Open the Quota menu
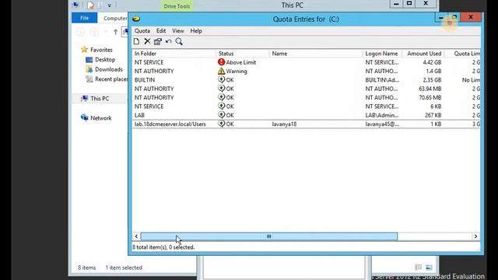Screen dimensions: 498x280 point(142,31)
